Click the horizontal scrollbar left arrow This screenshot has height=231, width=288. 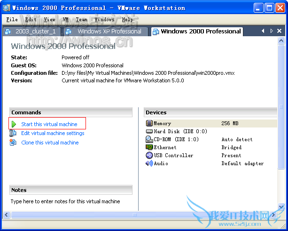point(7,215)
